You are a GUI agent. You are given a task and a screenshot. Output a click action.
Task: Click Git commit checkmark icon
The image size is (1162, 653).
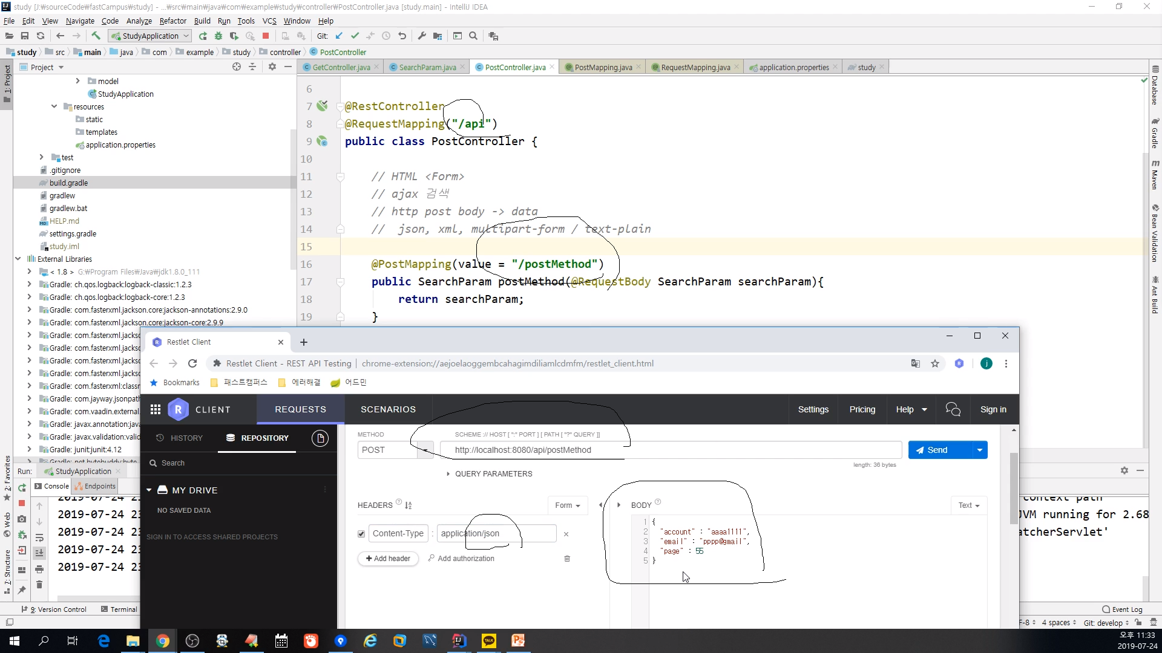tap(355, 36)
